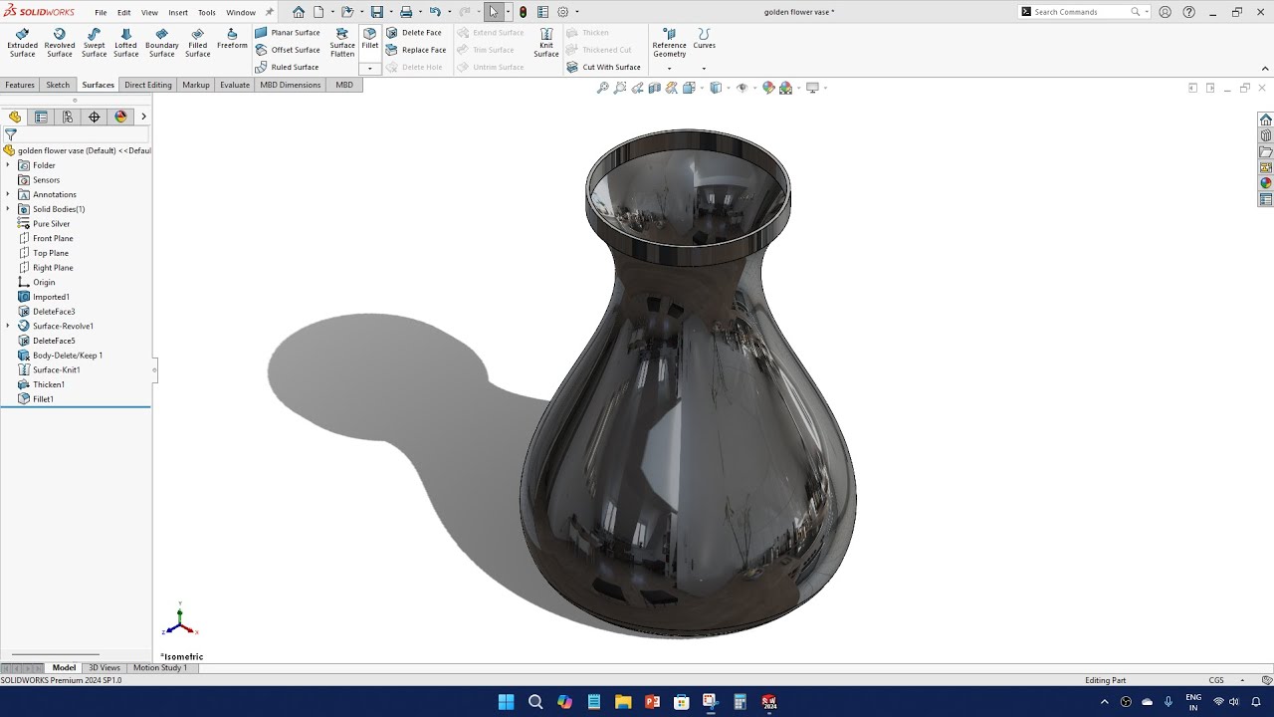Show more FeatureManager tabs chevron
Image resolution: width=1274 pixels, height=717 pixels.
[x=143, y=117]
